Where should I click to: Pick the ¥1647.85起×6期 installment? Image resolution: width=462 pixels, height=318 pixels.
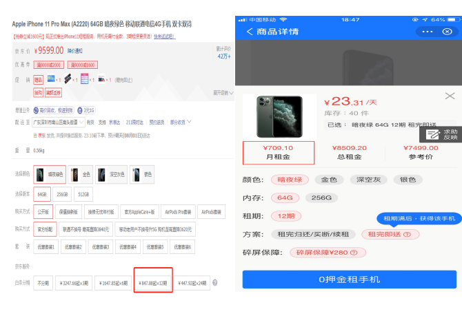(114, 283)
